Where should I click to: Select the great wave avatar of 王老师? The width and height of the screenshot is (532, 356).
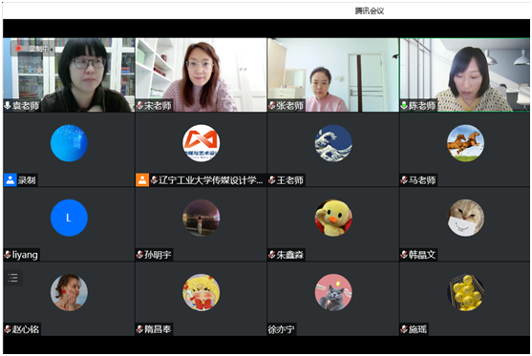tap(333, 143)
